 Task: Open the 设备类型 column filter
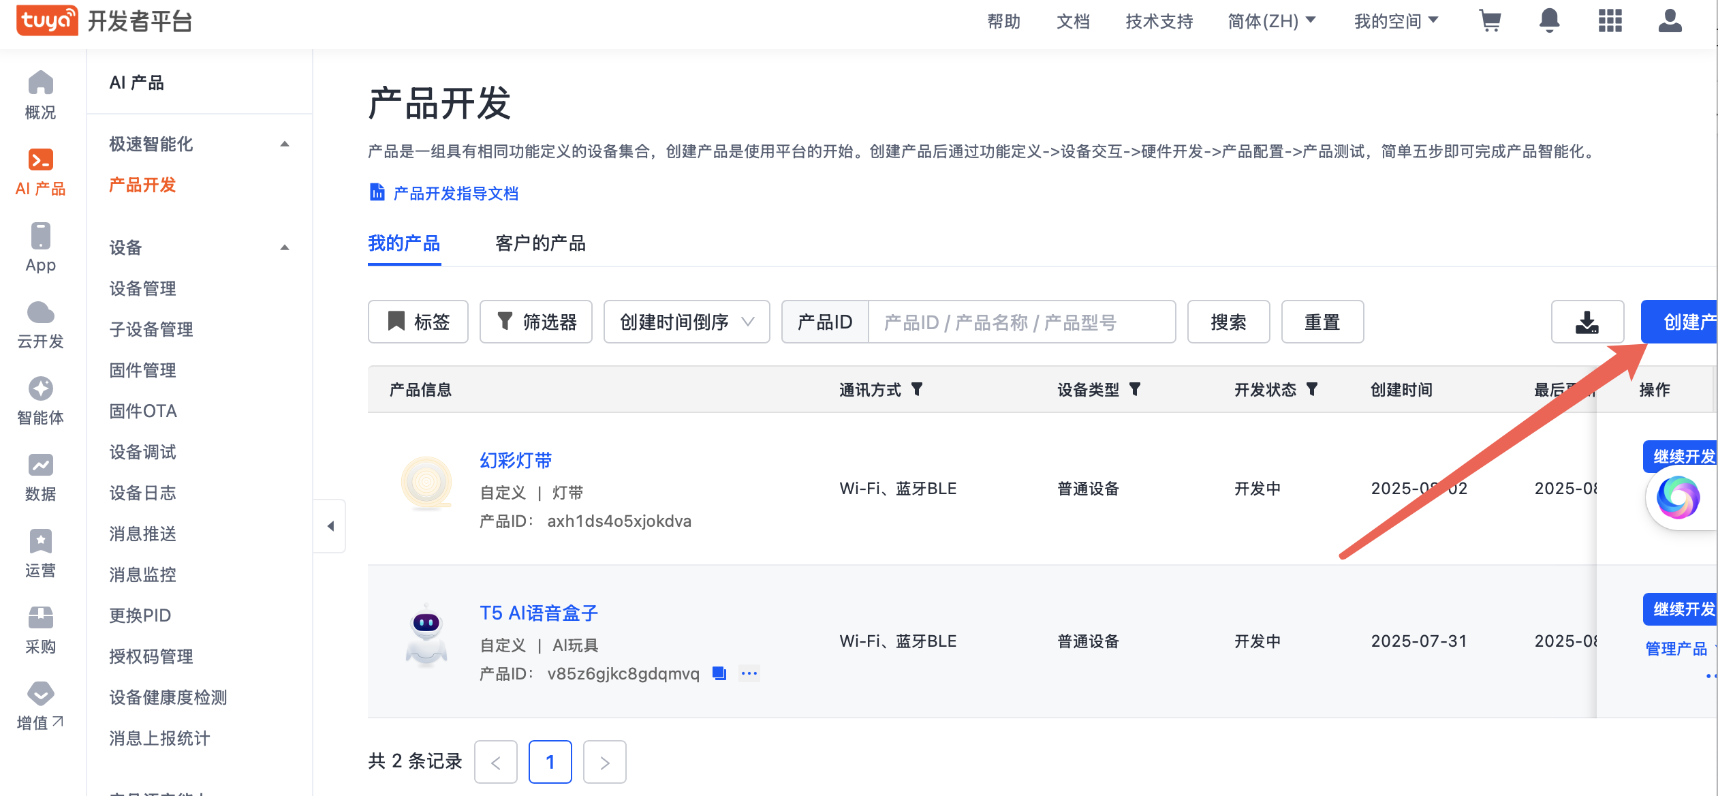[x=1135, y=389]
